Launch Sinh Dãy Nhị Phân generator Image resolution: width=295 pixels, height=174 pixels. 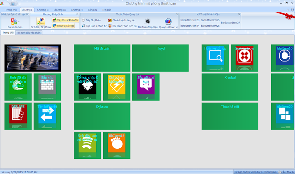[x=41, y=23]
